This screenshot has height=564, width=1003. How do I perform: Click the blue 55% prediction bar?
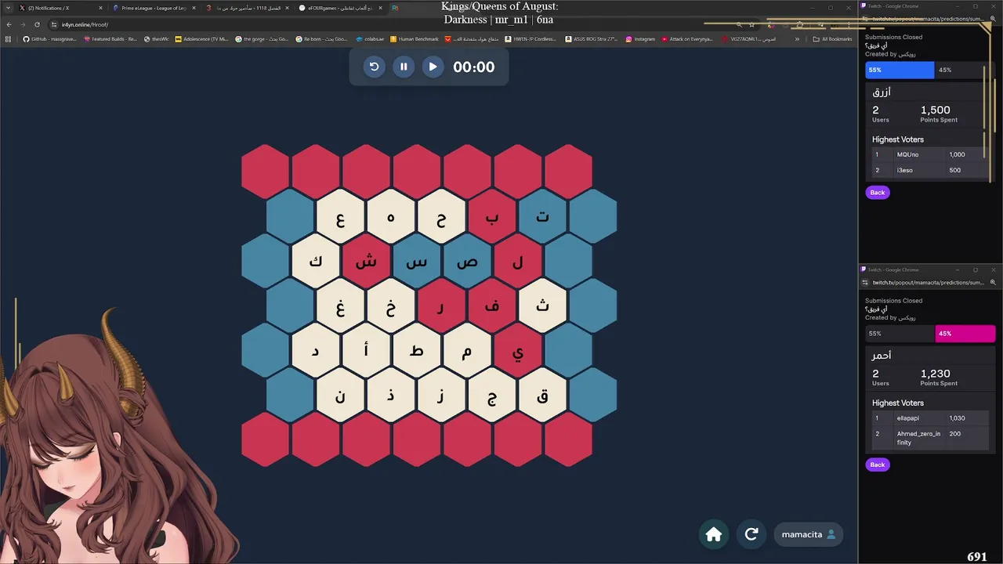(x=900, y=70)
